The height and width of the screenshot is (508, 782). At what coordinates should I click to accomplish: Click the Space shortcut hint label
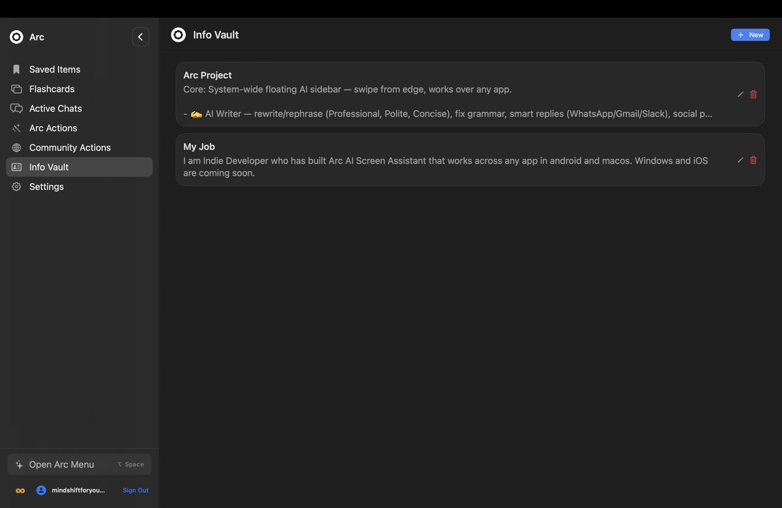[x=130, y=464]
